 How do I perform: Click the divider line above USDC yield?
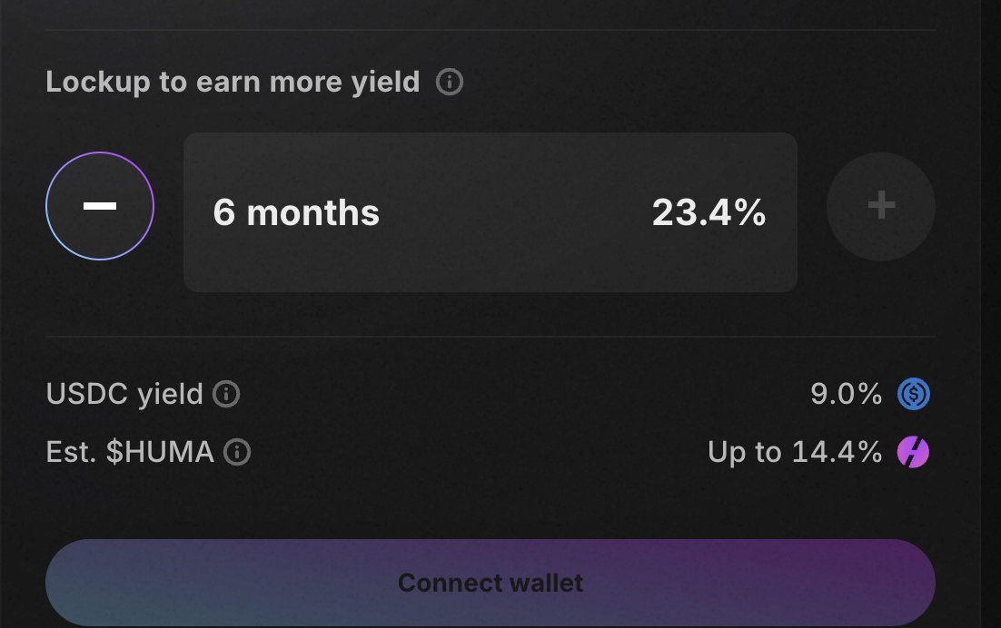pos(491,337)
